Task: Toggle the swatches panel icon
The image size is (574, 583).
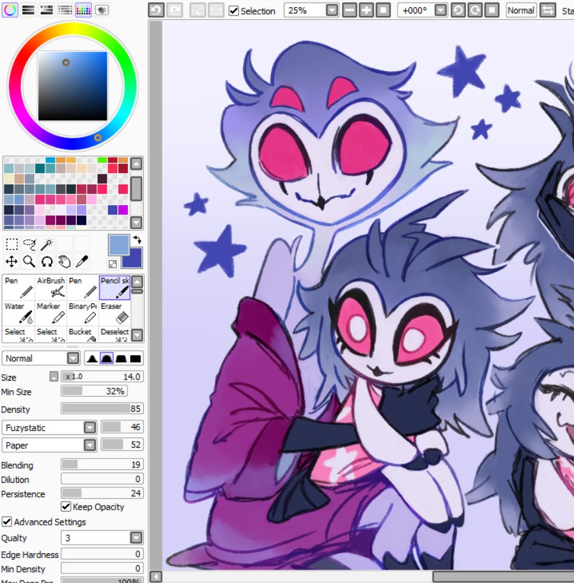Action: (x=83, y=10)
